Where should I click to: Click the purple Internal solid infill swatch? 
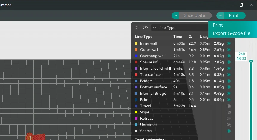click(x=136, y=68)
